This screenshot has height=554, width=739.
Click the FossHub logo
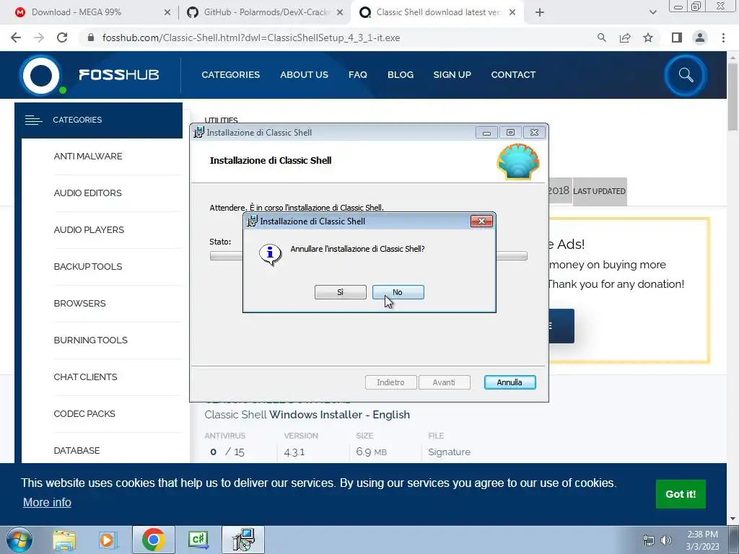89,75
